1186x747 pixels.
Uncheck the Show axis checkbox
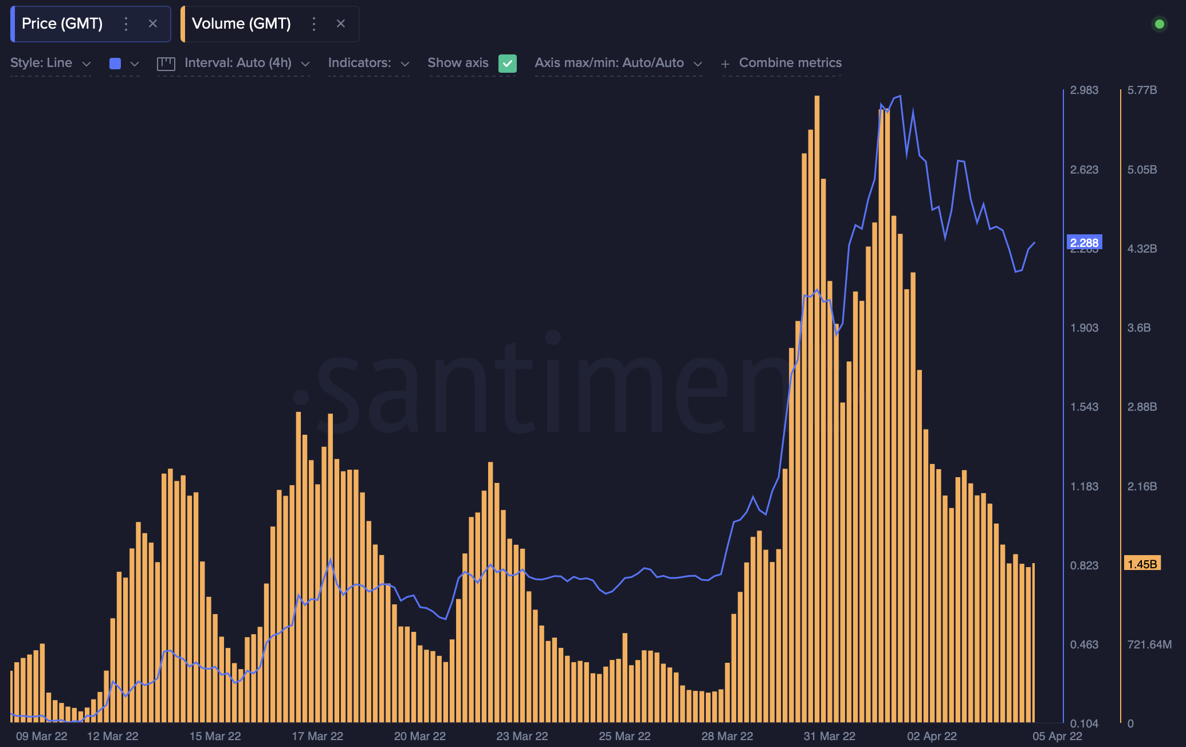507,63
